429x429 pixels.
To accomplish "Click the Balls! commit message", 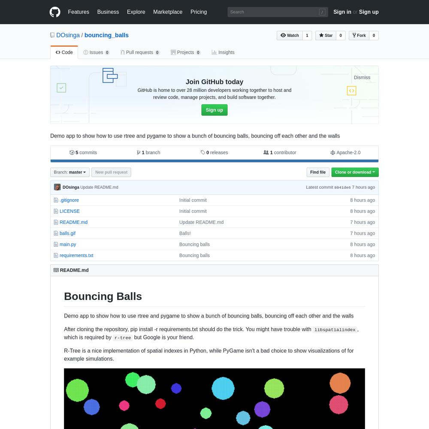I will [185, 233].
